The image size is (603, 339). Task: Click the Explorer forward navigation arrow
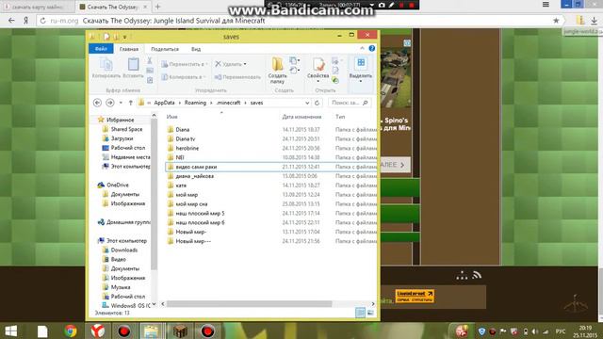point(110,103)
